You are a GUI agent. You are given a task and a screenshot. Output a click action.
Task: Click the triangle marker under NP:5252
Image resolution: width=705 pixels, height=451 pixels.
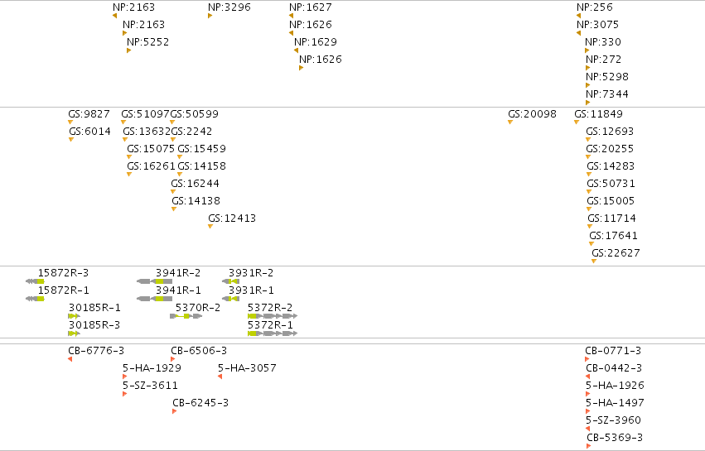[x=129, y=50]
